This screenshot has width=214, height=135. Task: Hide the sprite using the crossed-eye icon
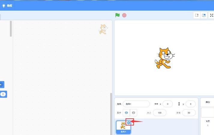[x=134, y=113]
